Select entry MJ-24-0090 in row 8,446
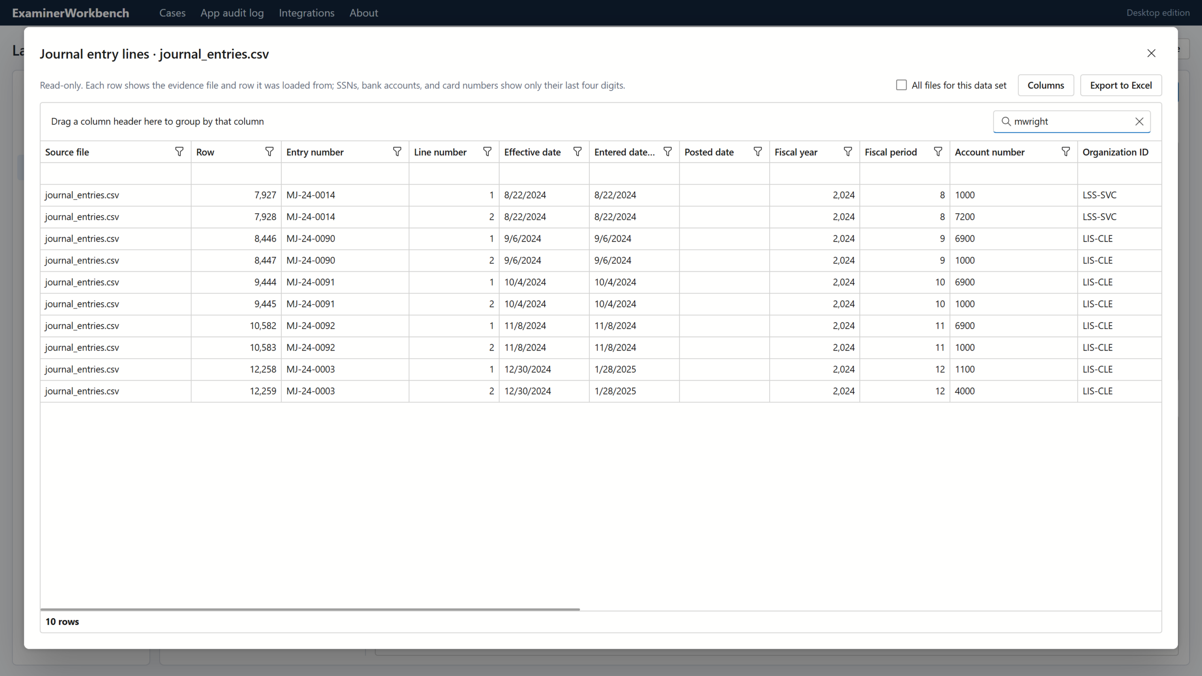This screenshot has height=676, width=1202. [x=345, y=239]
